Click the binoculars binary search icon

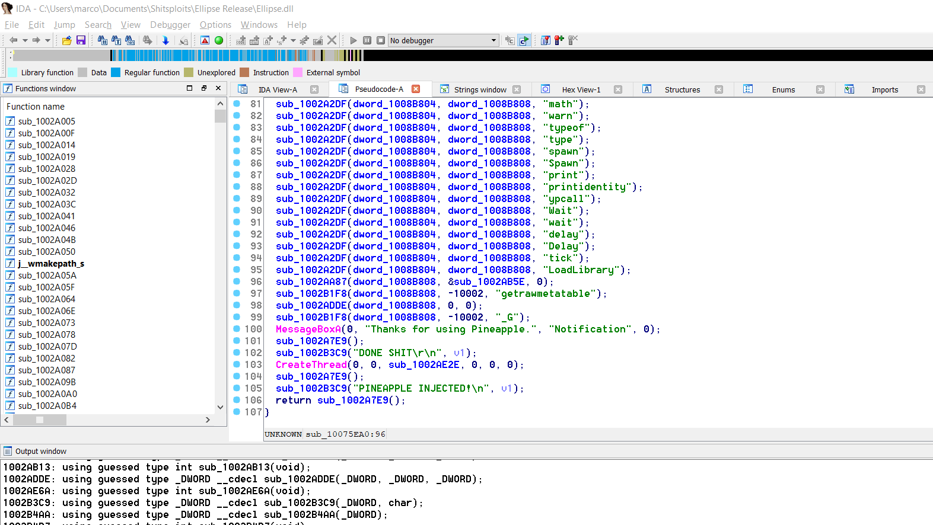click(x=129, y=40)
